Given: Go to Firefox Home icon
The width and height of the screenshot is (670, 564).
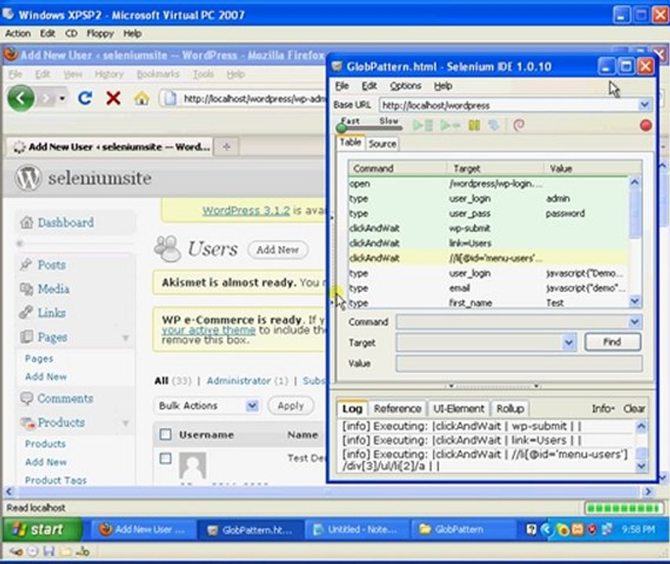Looking at the screenshot, I should pos(141,99).
